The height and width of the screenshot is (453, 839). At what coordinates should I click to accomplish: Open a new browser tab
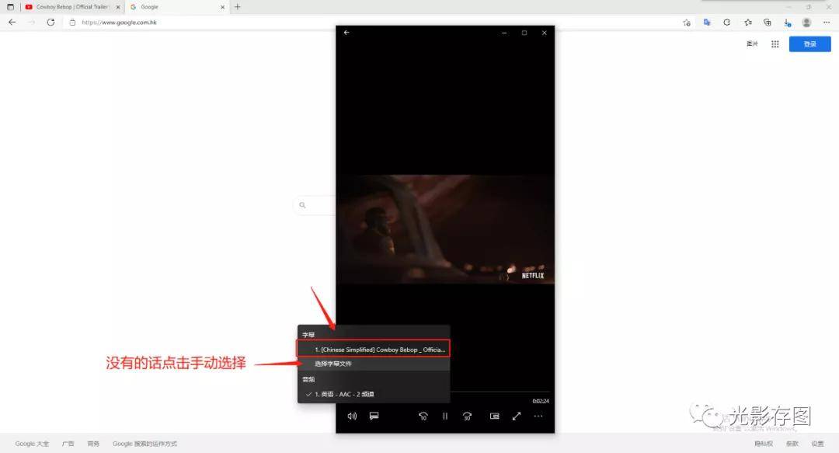238,7
